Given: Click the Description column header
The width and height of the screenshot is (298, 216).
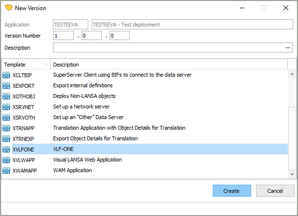Looking at the screenshot, I should click(x=169, y=65).
